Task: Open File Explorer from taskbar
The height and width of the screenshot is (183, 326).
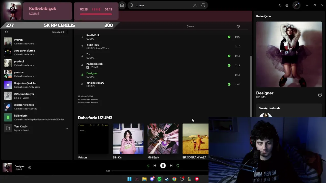Action: pos(144,179)
